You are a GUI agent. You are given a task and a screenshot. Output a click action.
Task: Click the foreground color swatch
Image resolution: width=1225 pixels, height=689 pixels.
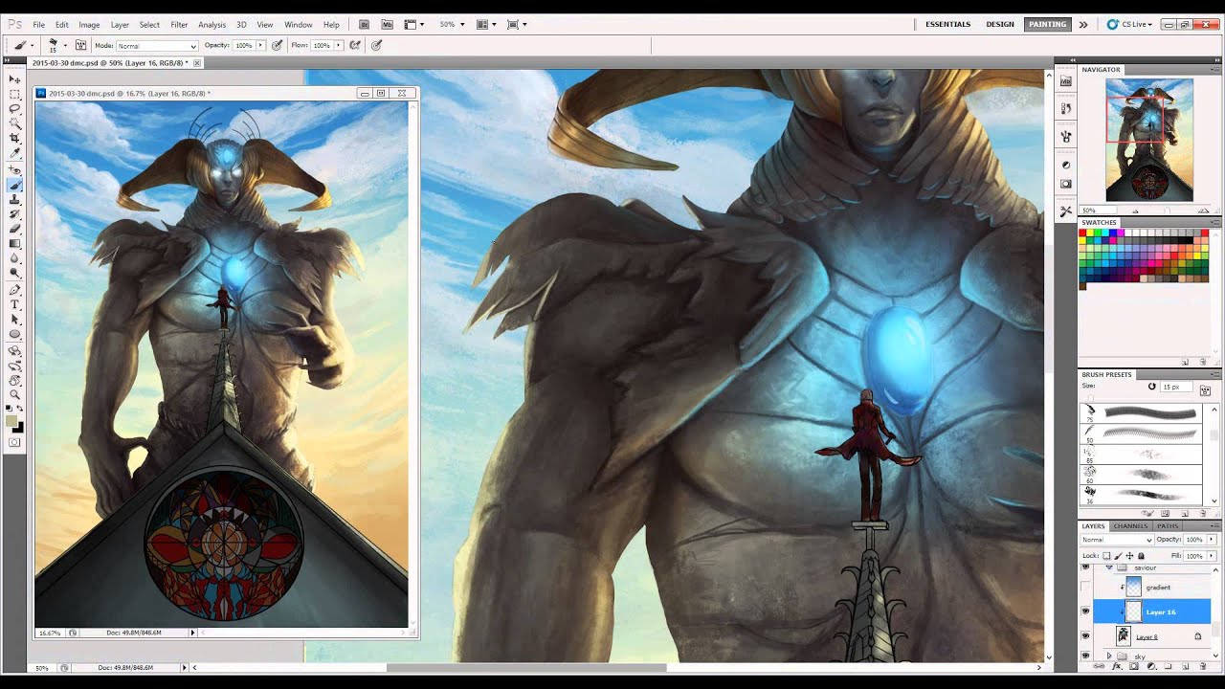tap(11, 420)
